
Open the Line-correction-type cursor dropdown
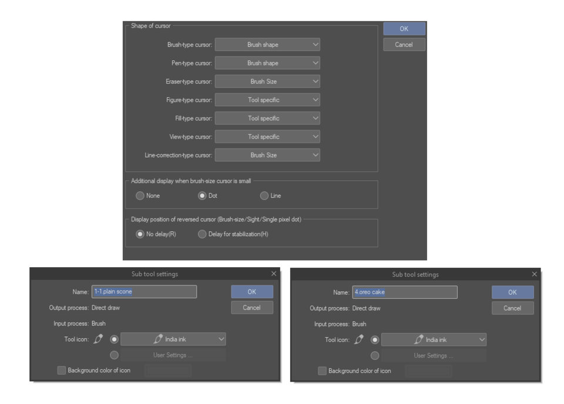(x=267, y=155)
